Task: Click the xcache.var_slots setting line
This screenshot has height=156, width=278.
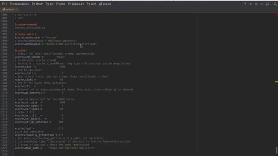Action: tap(39, 109)
